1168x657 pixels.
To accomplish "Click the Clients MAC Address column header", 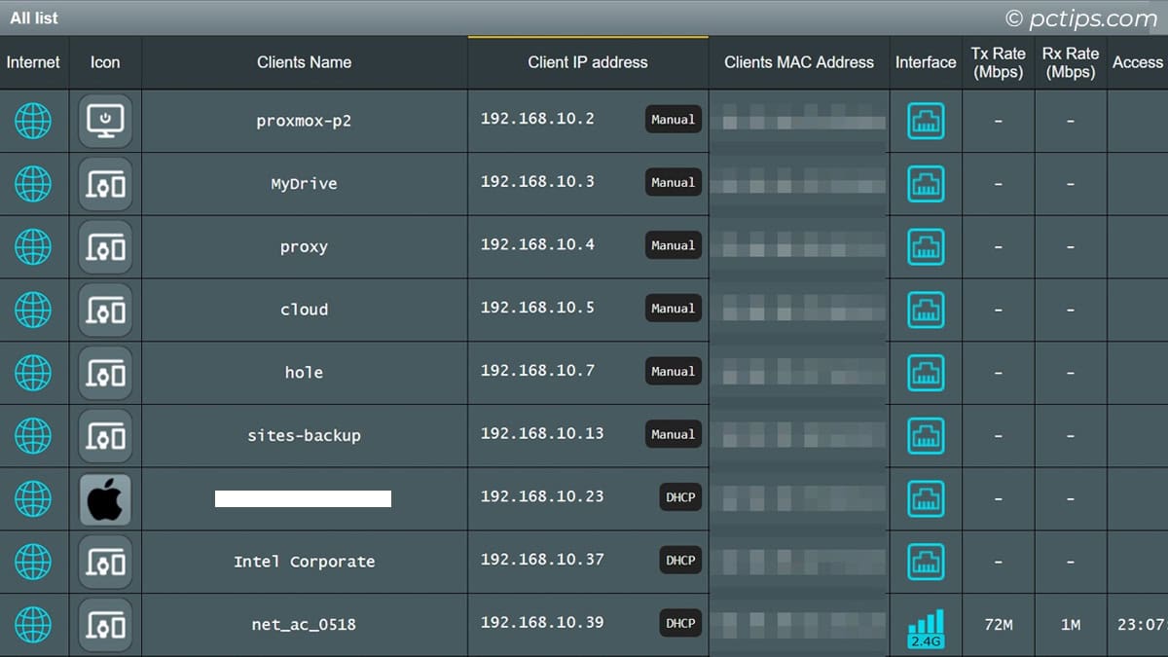I will click(x=799, y=62).
